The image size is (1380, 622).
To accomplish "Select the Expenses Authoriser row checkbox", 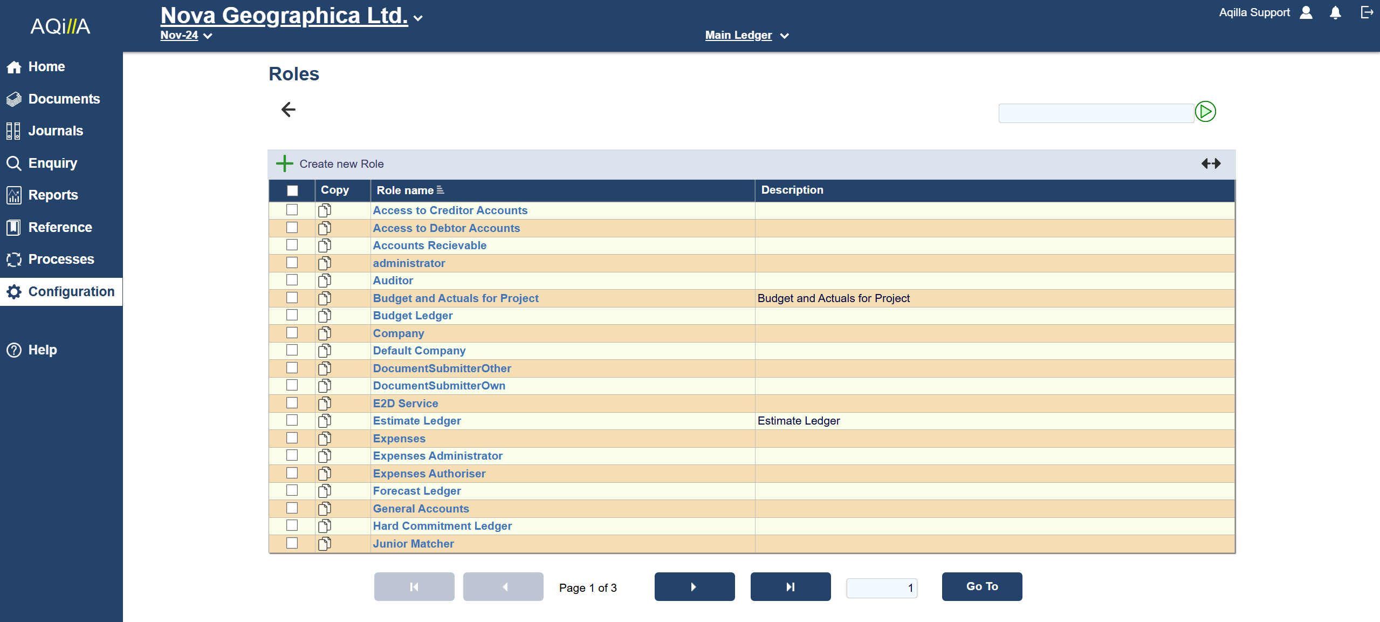I will click(292, 473).
